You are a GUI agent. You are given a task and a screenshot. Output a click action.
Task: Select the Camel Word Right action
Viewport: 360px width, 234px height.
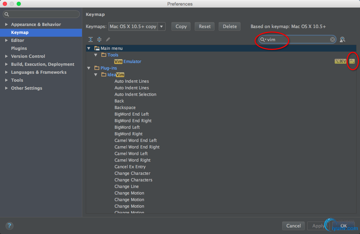coord(133,160)
